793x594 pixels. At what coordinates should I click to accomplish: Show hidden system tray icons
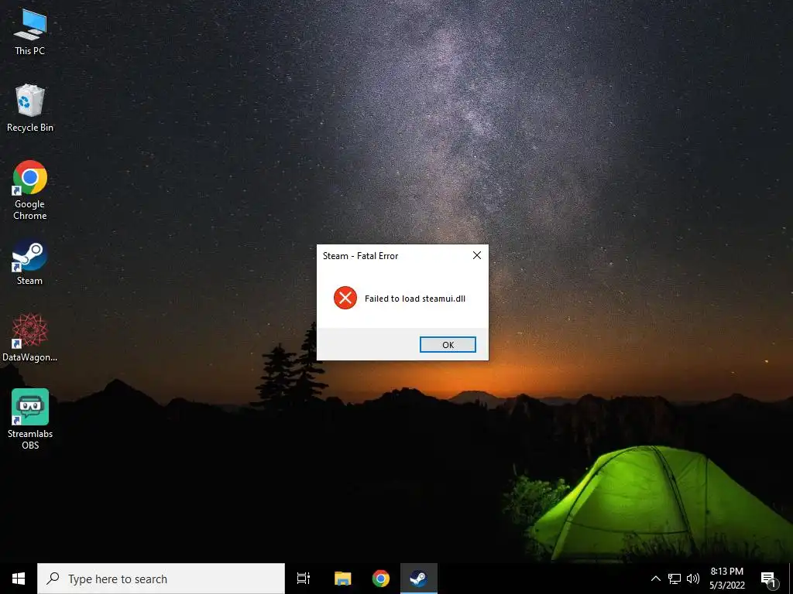[655, 579]
